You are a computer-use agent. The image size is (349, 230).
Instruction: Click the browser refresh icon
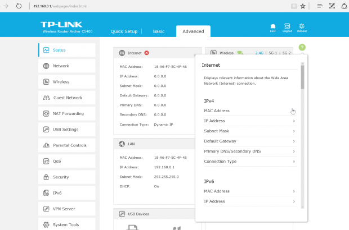click(19, 6)
